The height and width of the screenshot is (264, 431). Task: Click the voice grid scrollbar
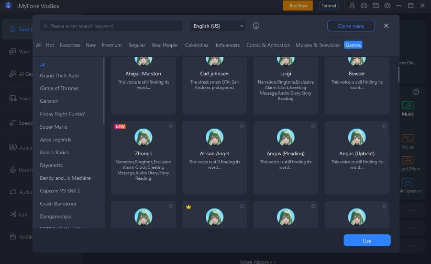click(399, 74)
